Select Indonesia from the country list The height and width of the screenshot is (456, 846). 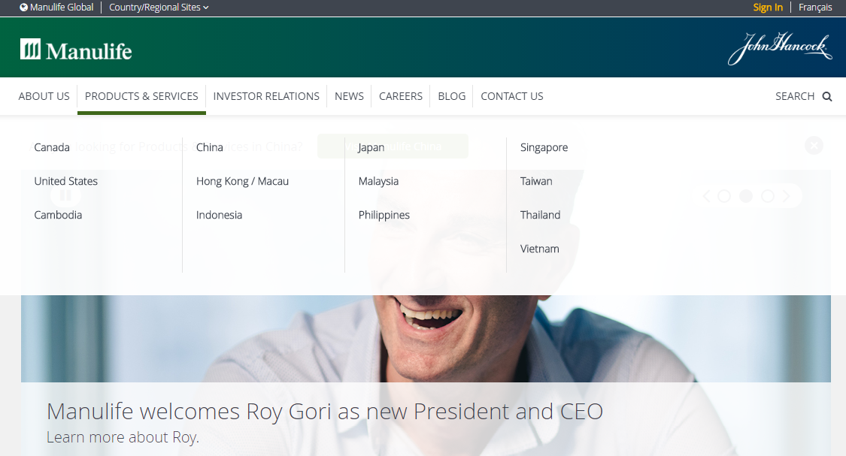(x=219, y=215)
